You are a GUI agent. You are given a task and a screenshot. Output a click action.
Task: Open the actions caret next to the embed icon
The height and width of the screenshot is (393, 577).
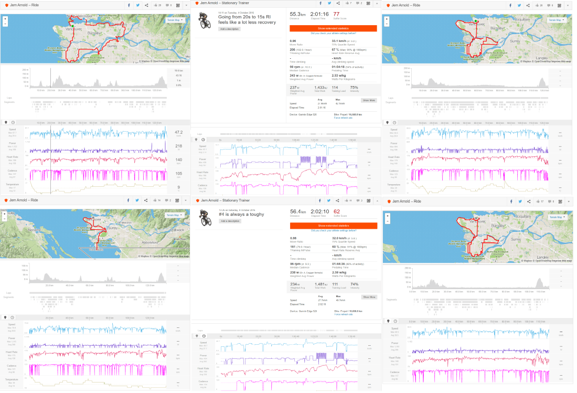[186, 4]
